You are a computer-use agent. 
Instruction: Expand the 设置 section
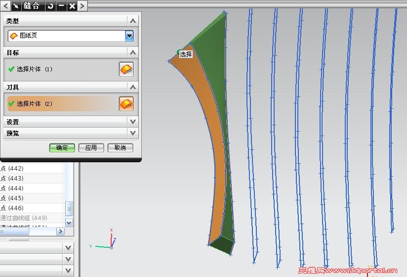(133, 122)
